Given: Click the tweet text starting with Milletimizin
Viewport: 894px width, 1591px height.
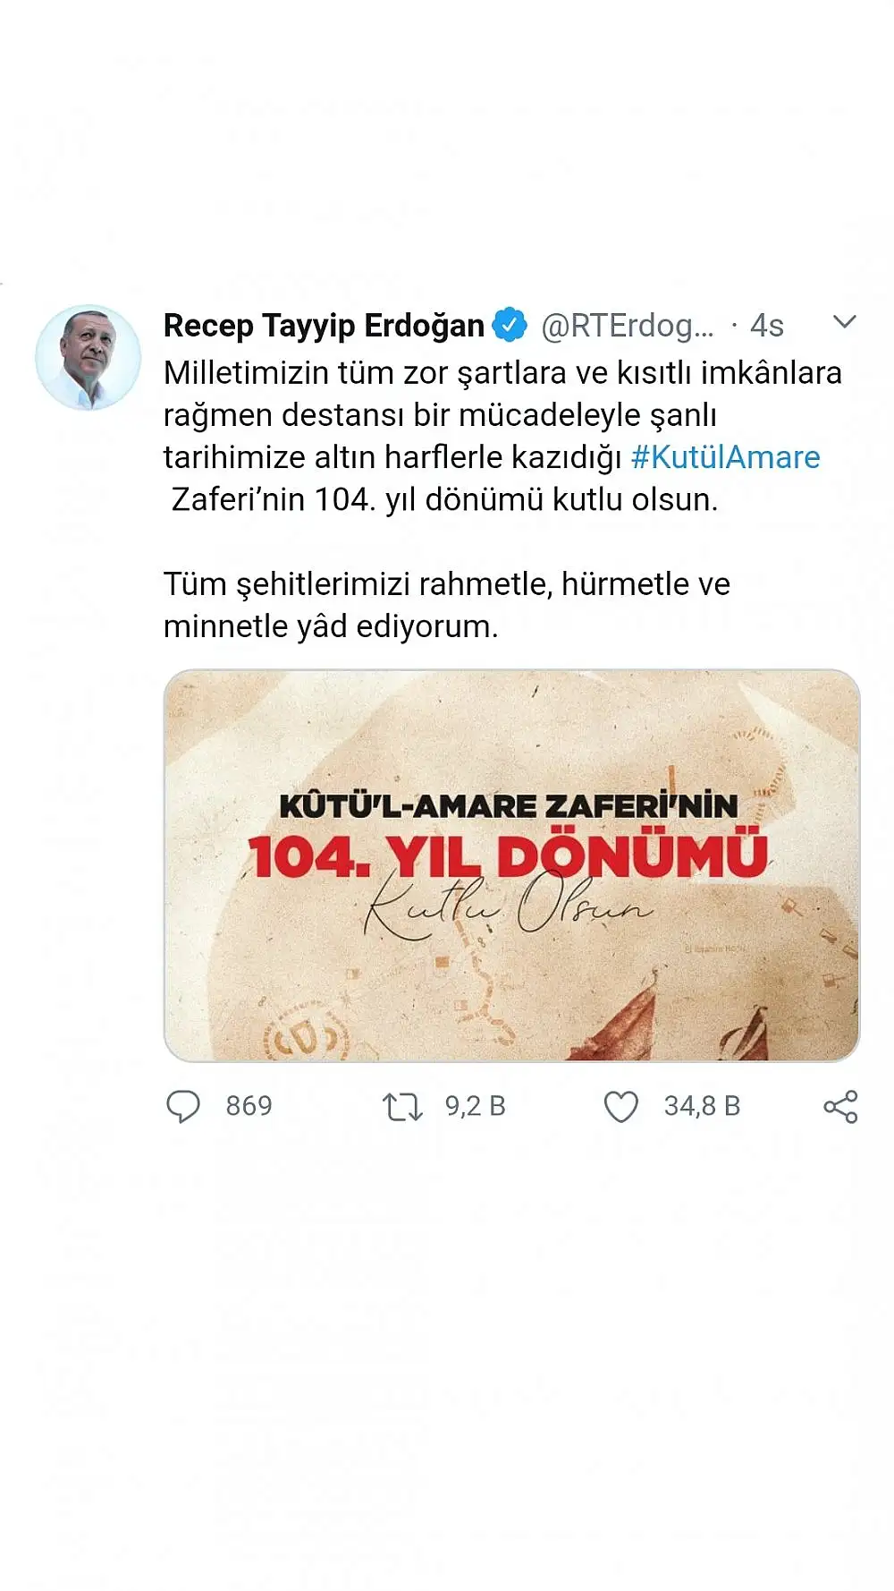Looking at the screenshot, I should tap(502, 436).
